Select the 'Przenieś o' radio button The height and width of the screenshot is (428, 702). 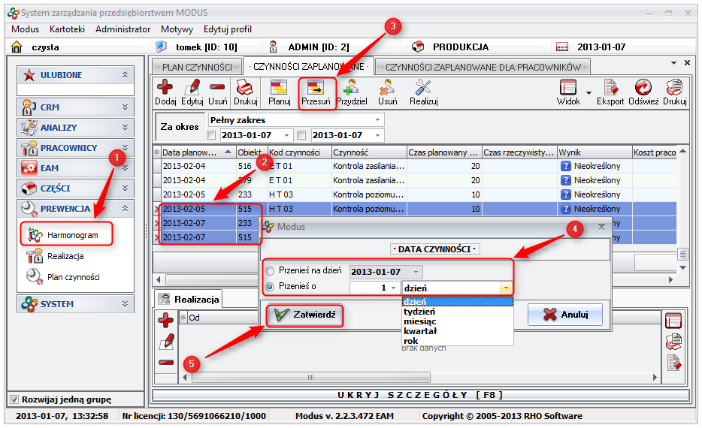point(270,287)
